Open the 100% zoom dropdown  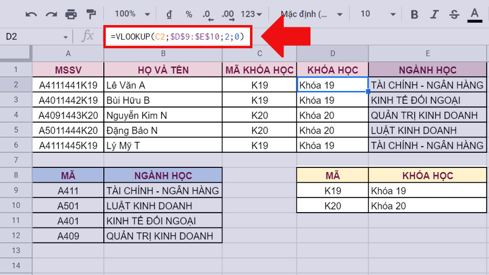pyautogui.click(x=131, y=13)
